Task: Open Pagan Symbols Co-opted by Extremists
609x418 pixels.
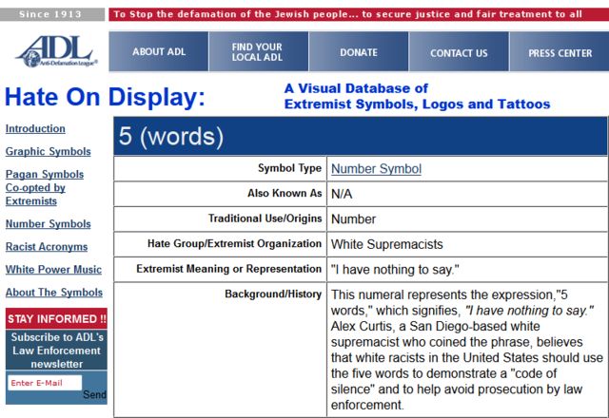Action: (45, 187)
